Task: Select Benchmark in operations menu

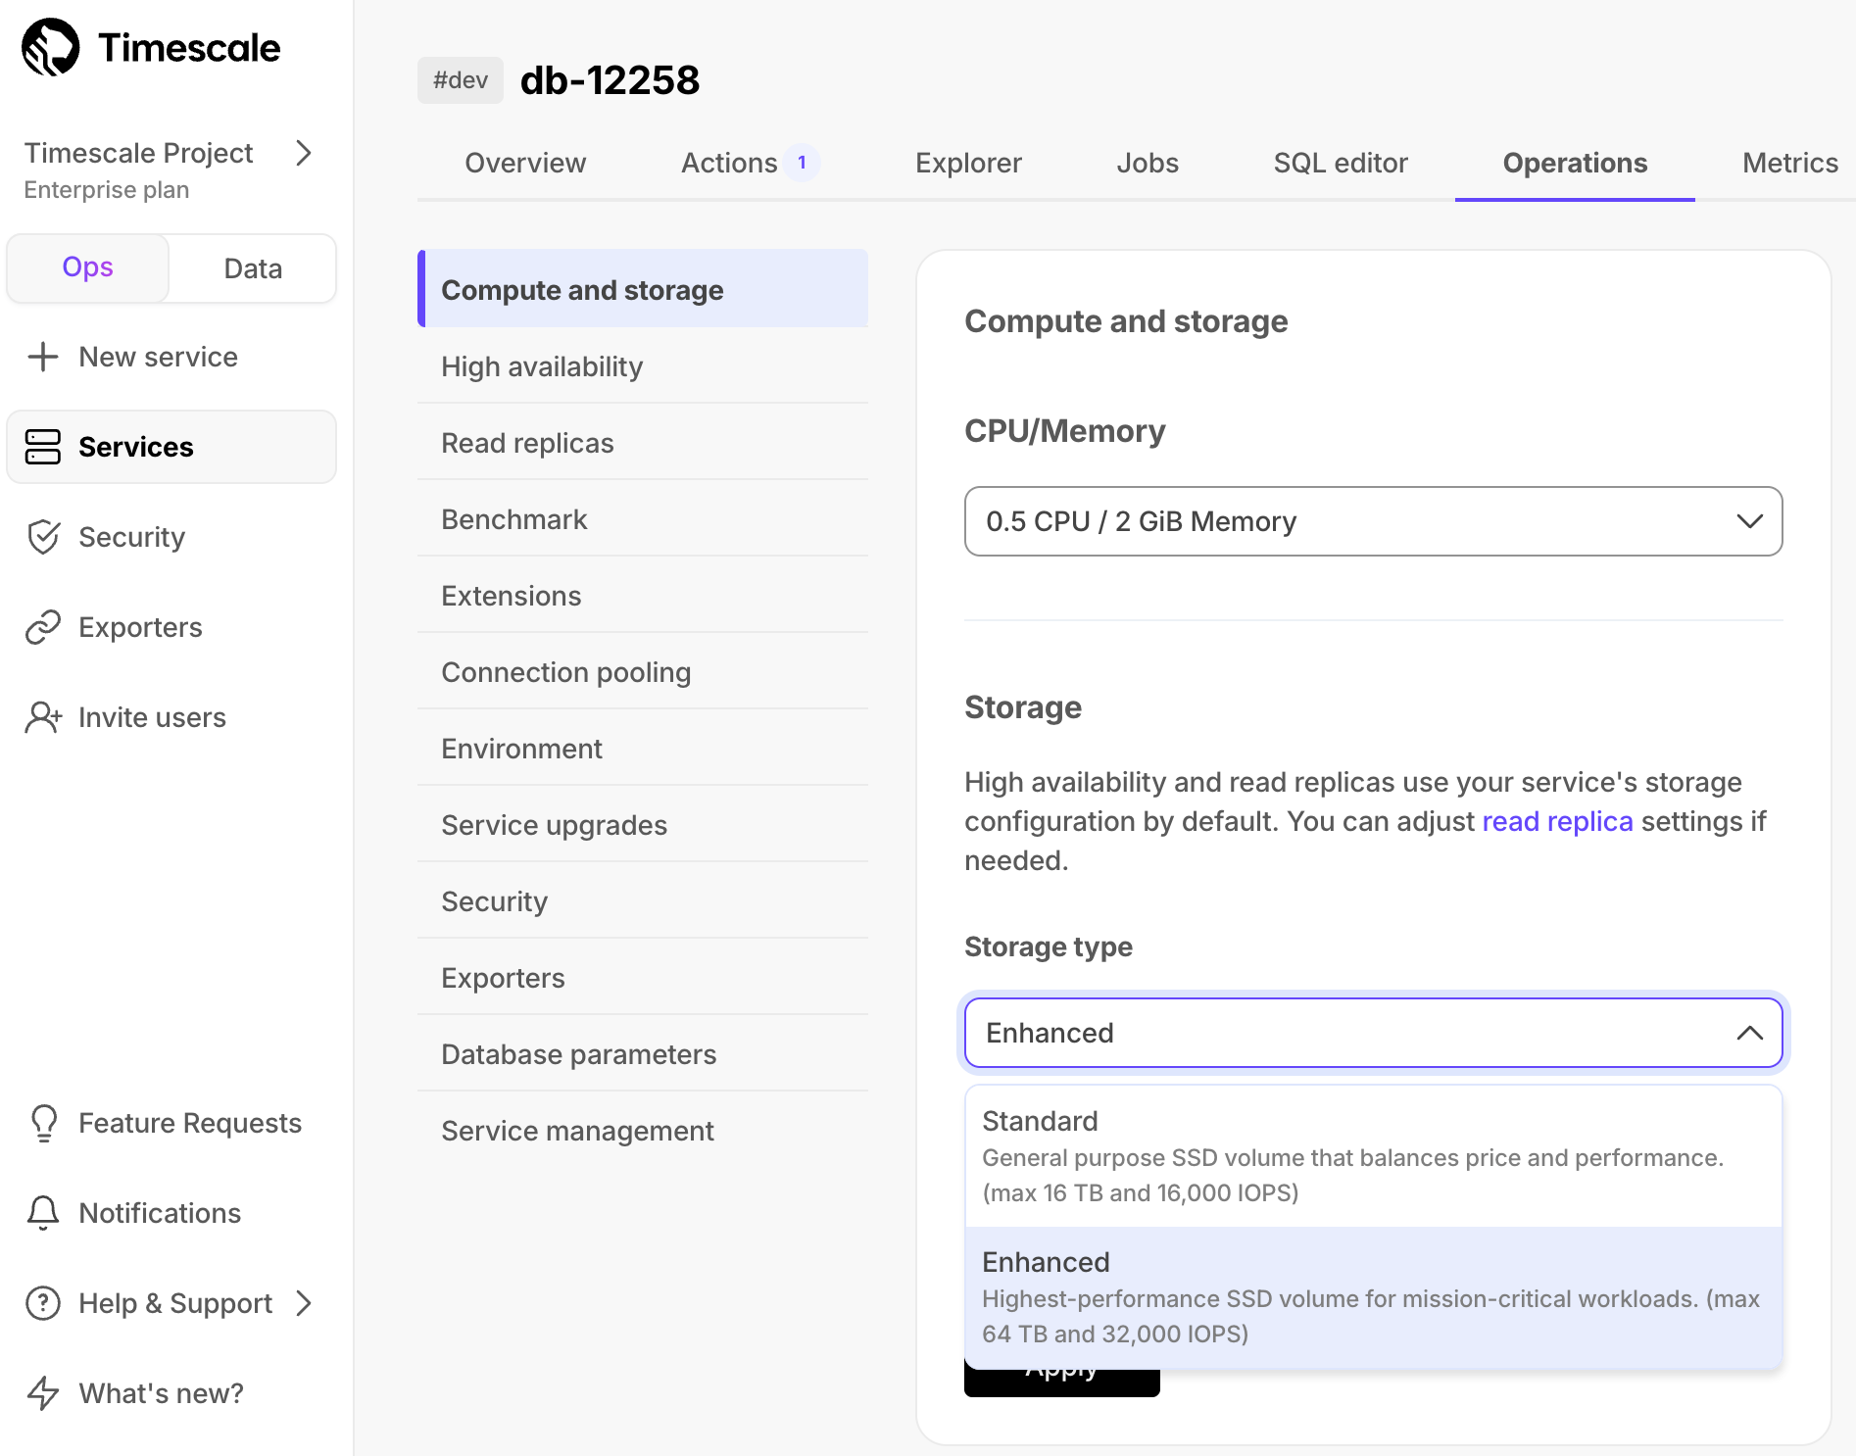Action: pos(643,518)
